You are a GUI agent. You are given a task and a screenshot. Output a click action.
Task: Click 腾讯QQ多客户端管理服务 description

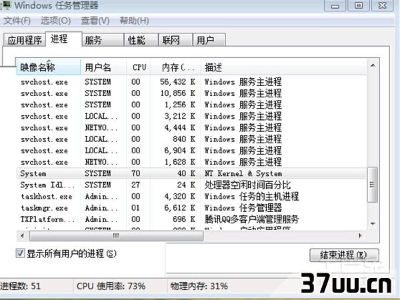pyautogui.click(x=251, y=219)
